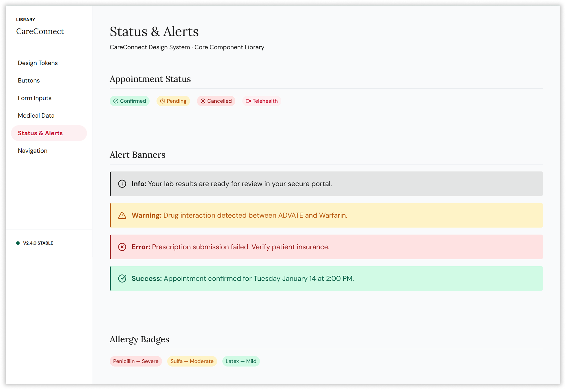Select Medical Data in sidebar

(x=36, y=116)
